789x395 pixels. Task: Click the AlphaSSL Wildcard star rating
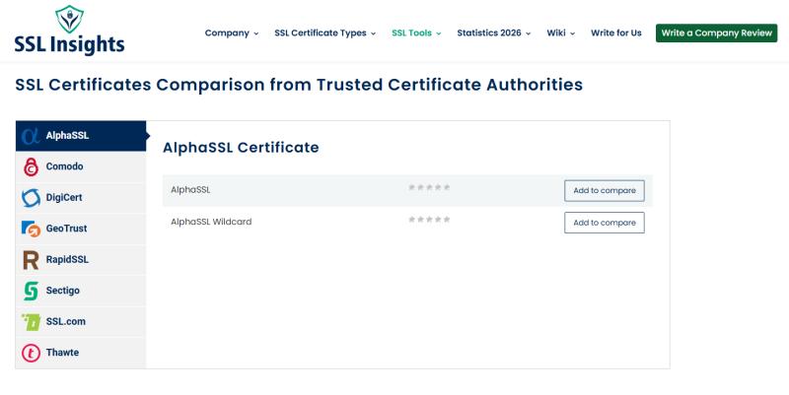pos(429,220)
